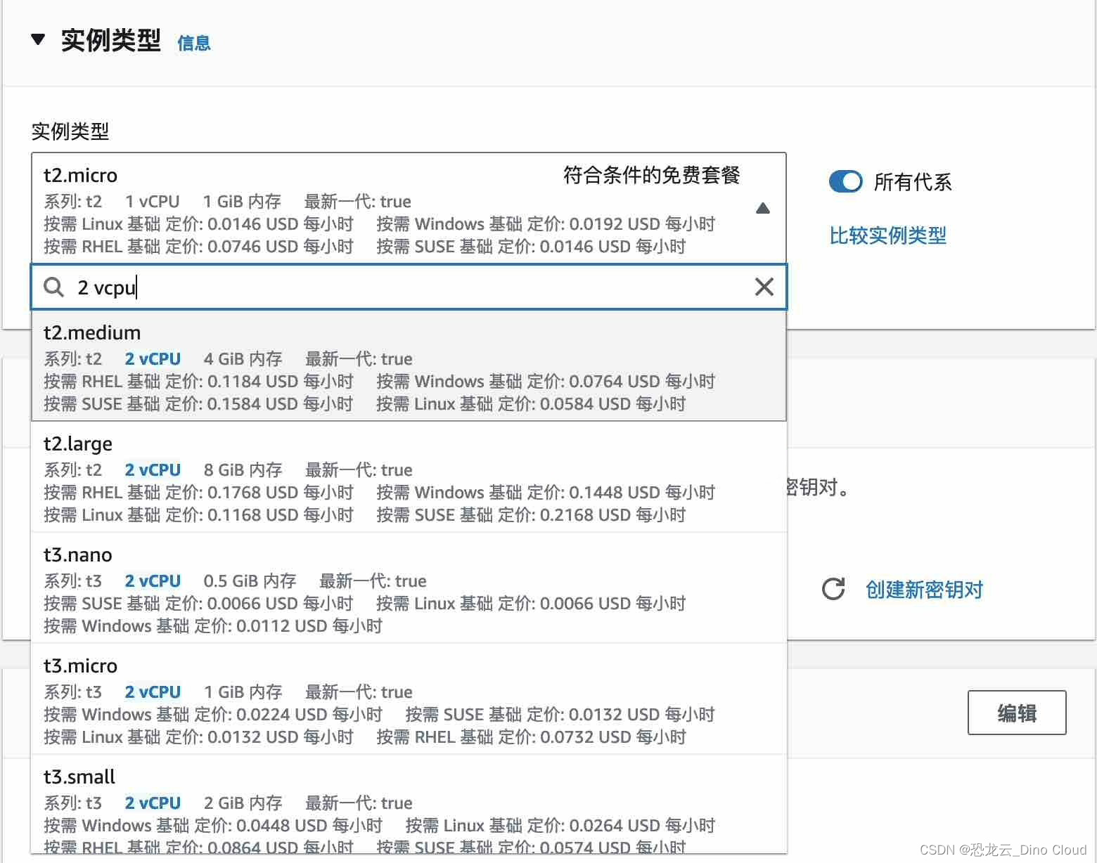Open 比较实例类型 link
The width and height of the screenshot is (1097, 863).
pos(887,235)
